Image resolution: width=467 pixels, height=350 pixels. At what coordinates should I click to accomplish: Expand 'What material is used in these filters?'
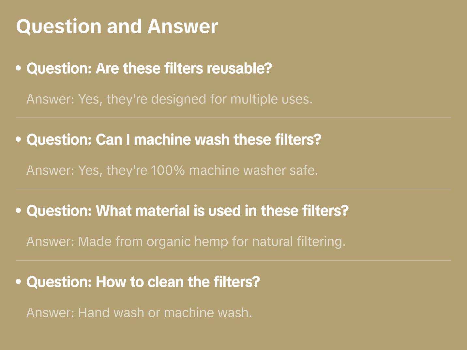188,211
